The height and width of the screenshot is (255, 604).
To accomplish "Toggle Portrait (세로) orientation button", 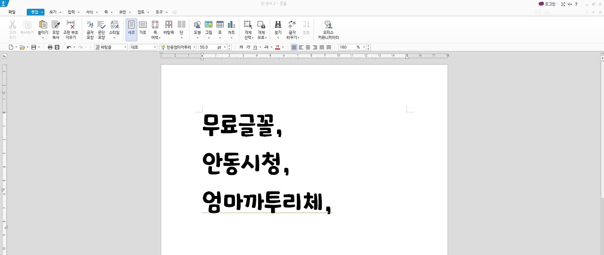I will click(131, 30).
